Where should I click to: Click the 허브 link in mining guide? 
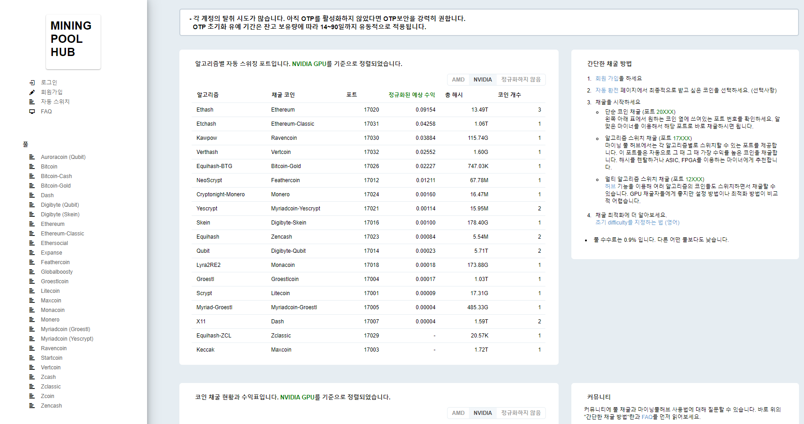(x=610, y=186)
